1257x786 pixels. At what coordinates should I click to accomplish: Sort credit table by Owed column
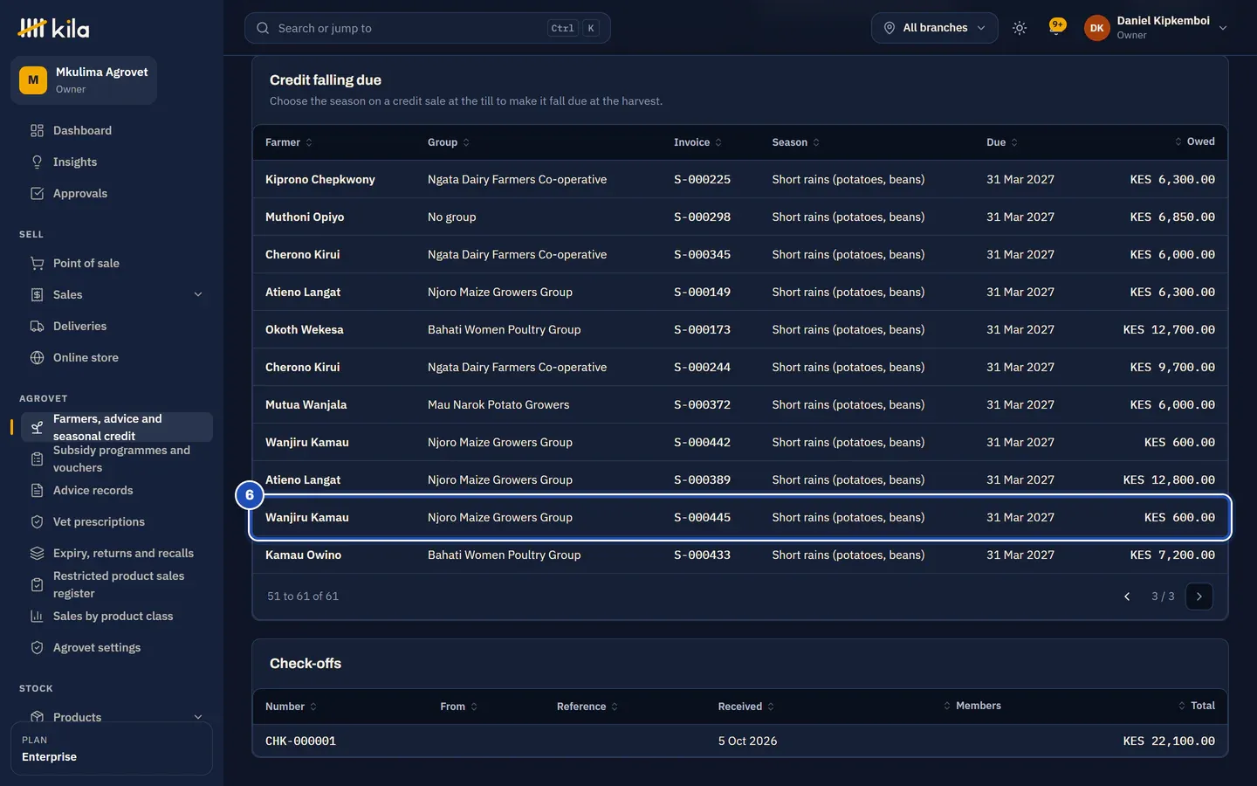[x=1194, y=141]
